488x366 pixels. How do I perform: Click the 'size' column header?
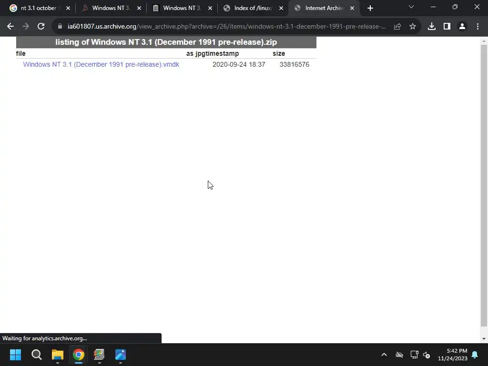tap(278, 53)
